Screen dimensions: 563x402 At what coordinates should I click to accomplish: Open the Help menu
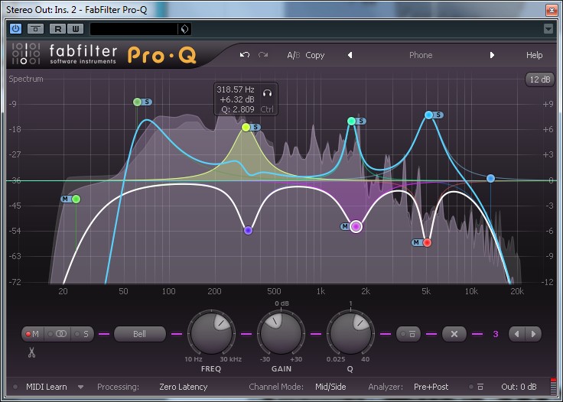pyautogui.click(x=534, y=55)
